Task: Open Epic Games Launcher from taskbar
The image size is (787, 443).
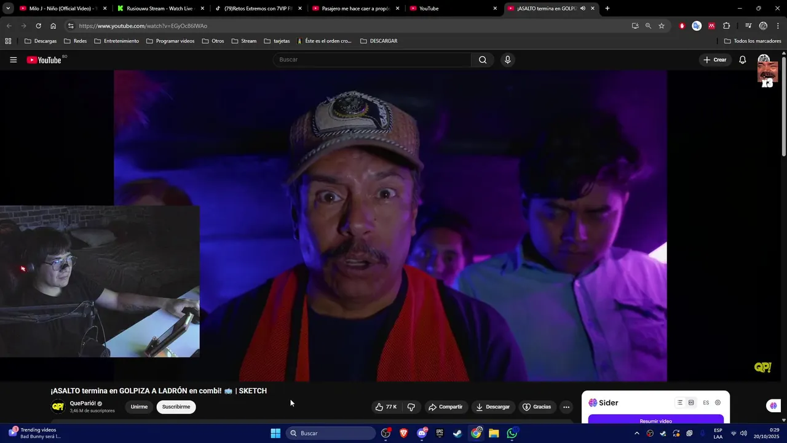Action: [x=440, y=433]
